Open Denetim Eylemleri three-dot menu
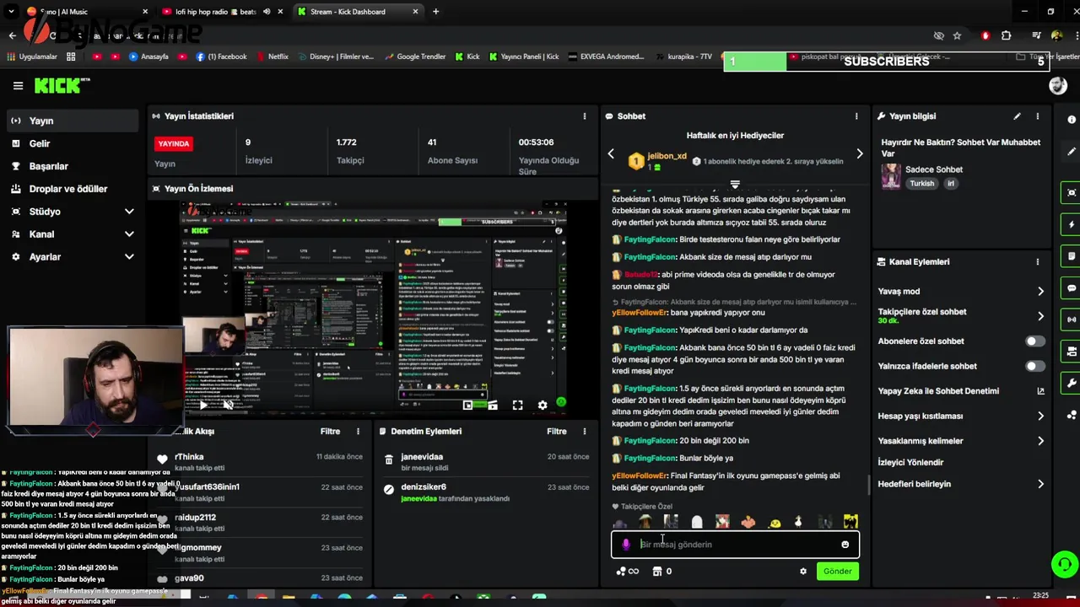1080x607 pixels. coord(585,432)
